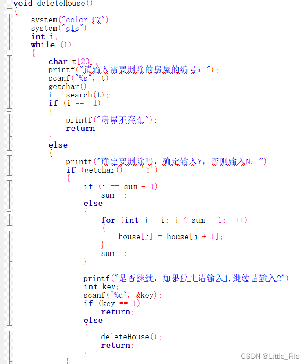
Task: Click the 'if (i == sum - 1)' condition
Action: (121, 187)
